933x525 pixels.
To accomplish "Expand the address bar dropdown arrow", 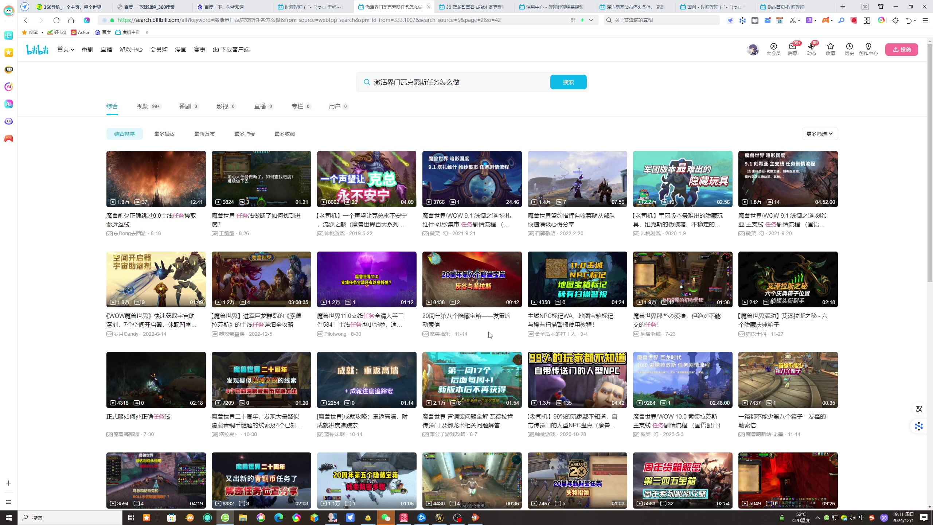I will click(x=591, y=20).
